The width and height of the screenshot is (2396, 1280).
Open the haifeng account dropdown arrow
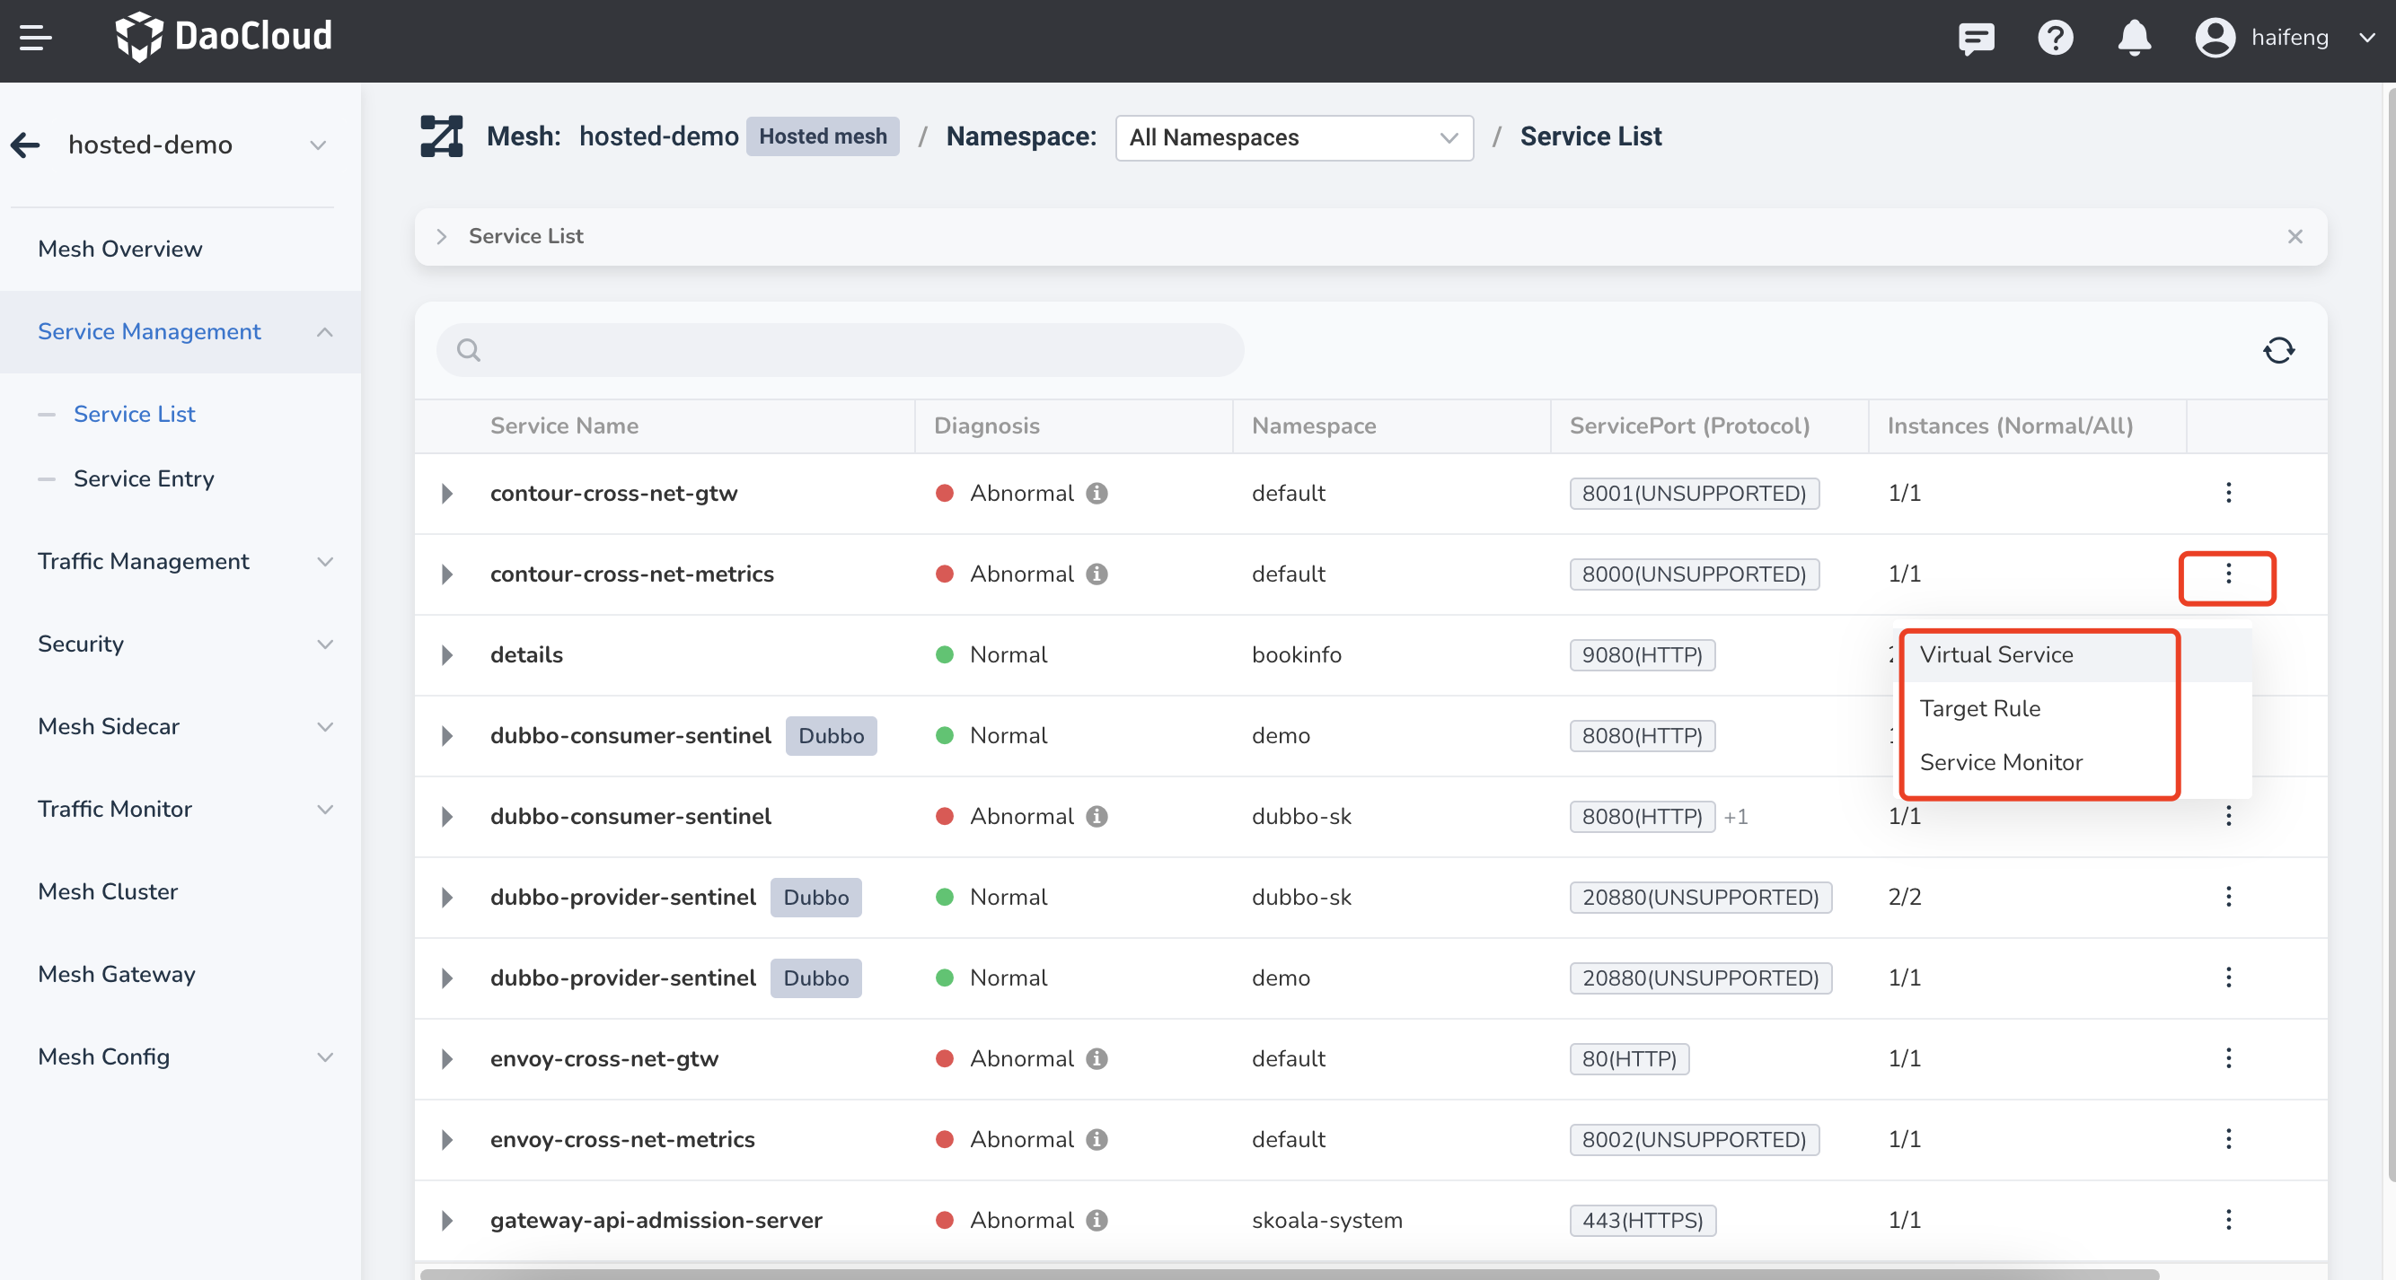coord(2366,38)
